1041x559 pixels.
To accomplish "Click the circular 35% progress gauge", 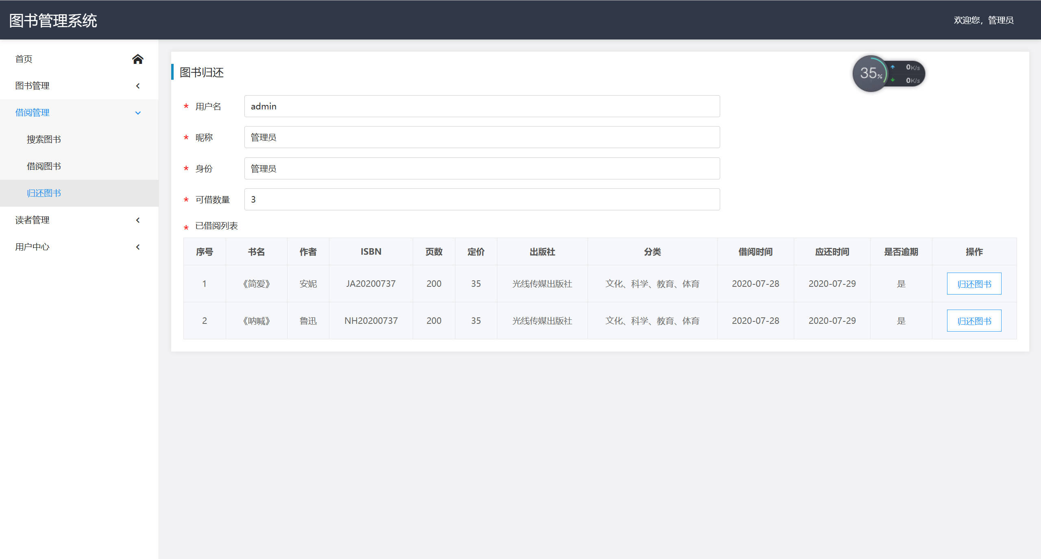I will pyautogui.click(x=871, y=73).
